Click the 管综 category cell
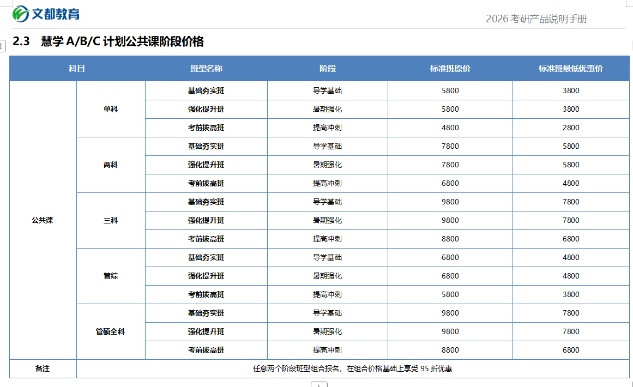The width and height of the screenshot is (633, 387). [x=111, y=276]
